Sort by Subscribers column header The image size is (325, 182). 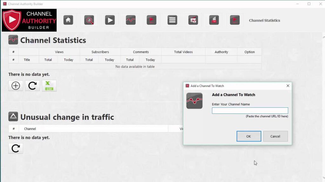tap(100, 52)
